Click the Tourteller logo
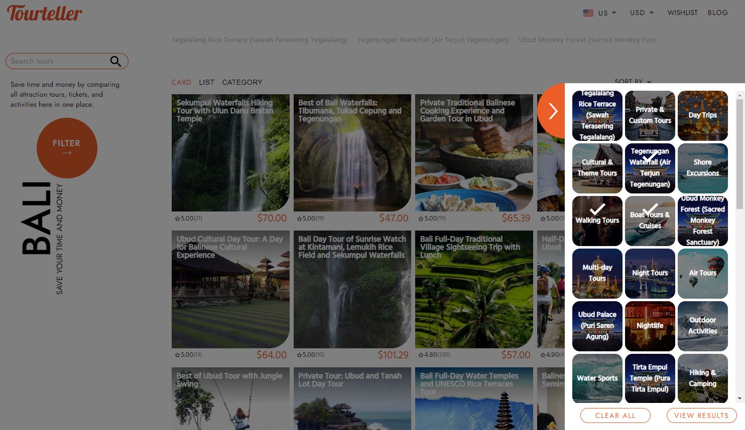This screenshot has width=745, height=430. [x=45, y=13]
